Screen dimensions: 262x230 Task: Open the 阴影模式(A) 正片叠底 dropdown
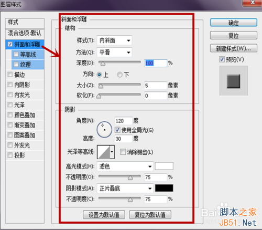coord(125,189)
